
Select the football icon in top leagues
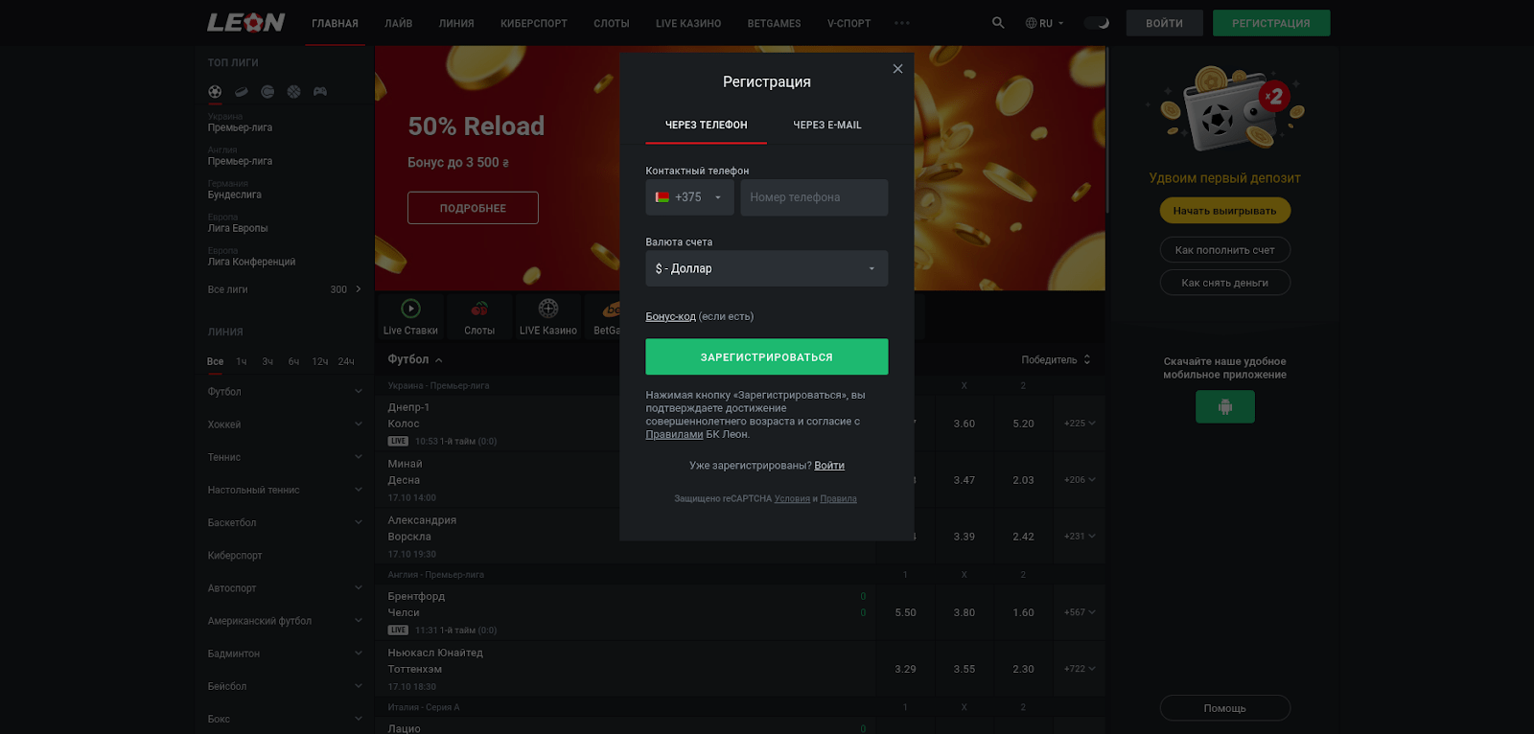coord(215,92)
